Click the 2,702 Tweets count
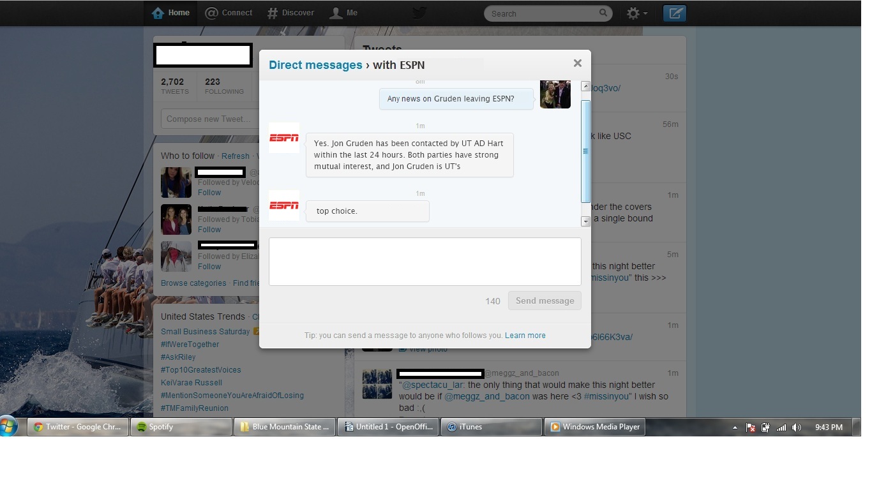Viewport: 872px width, 490px height. coord(174,86)
